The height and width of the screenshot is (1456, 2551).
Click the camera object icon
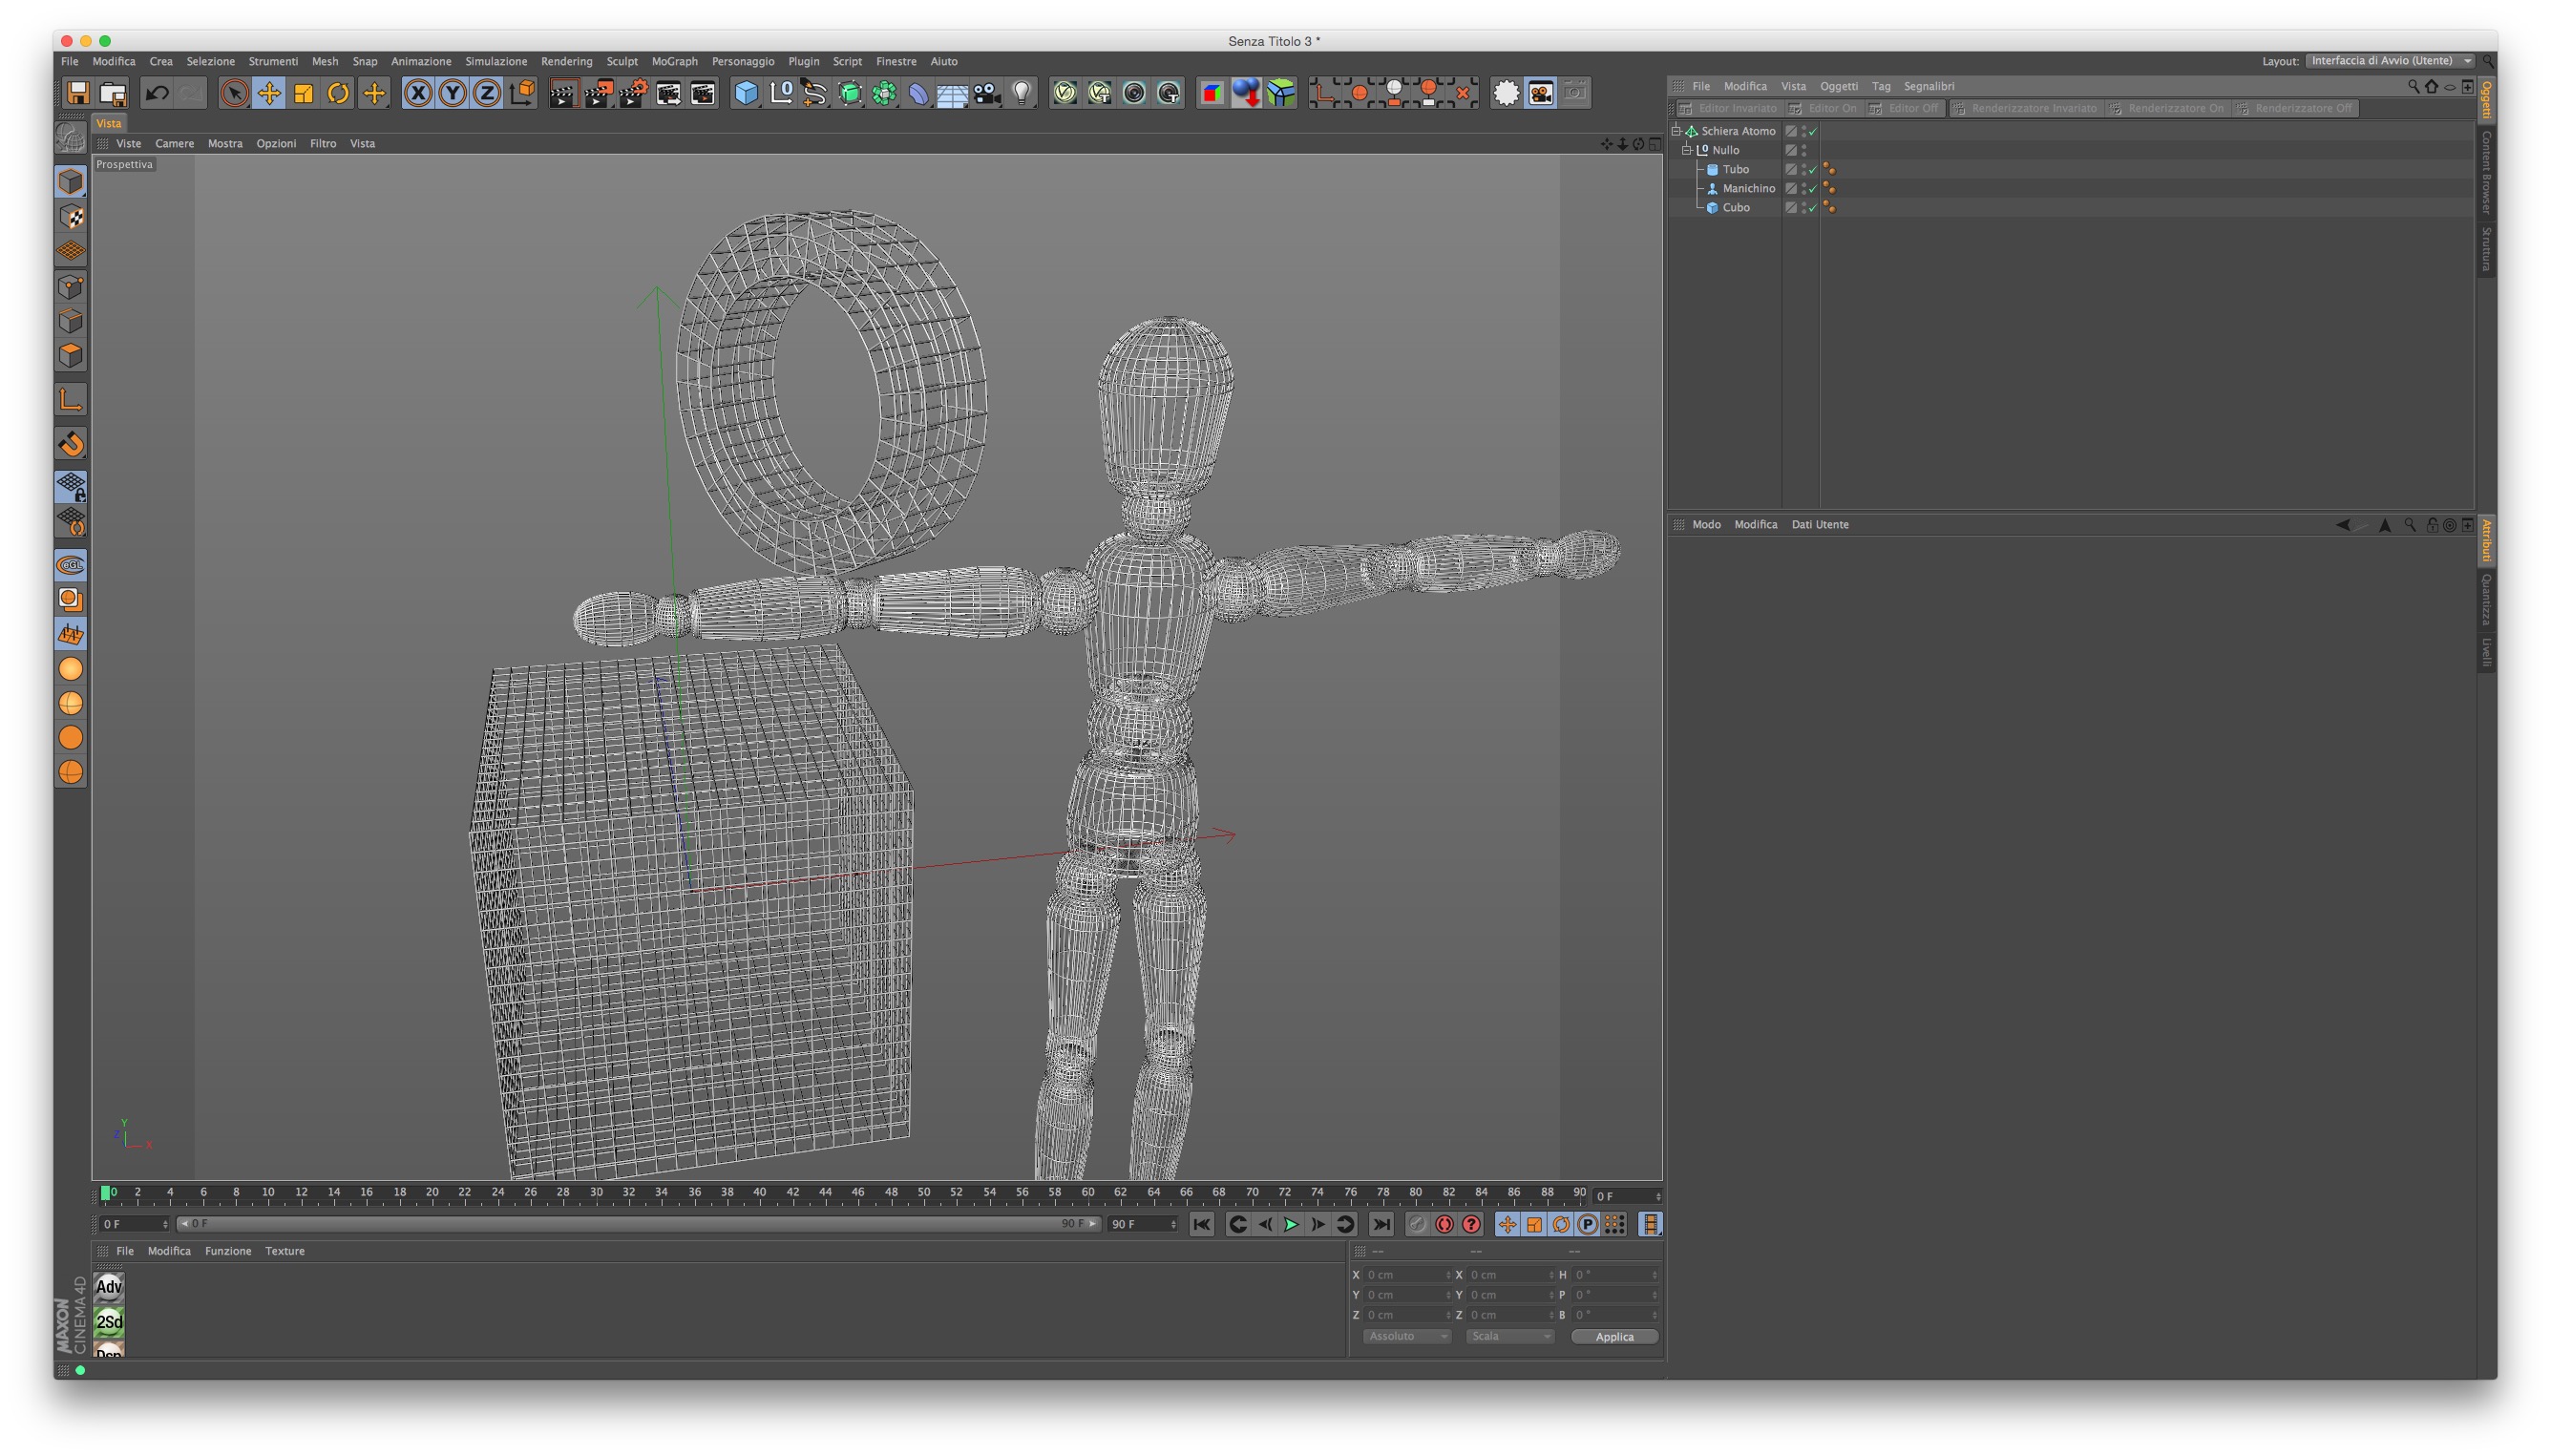pyautogui.click(x=987, y=94)
